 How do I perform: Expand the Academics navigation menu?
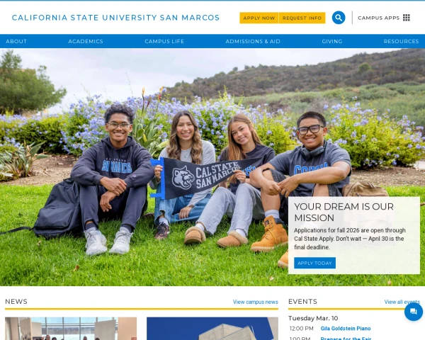click(x=86, y=41)
